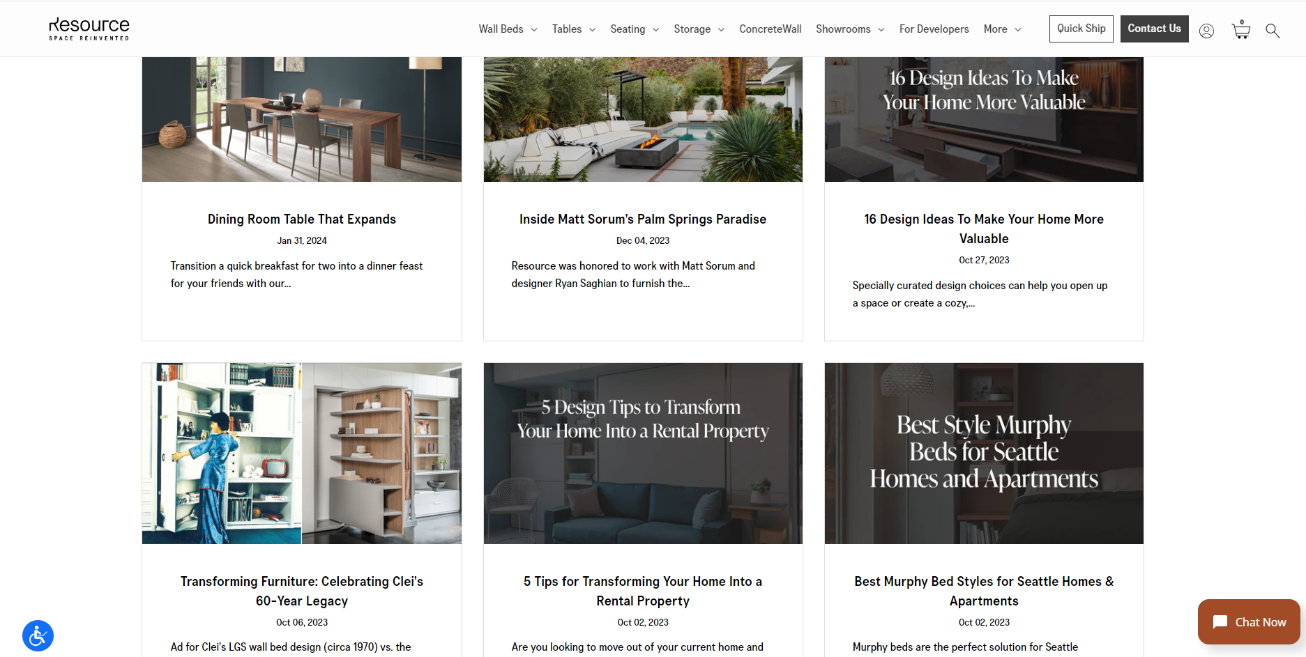1306x657 pixels.
Task: Open the Seating dropdown
Action: [x=634, y=29]
